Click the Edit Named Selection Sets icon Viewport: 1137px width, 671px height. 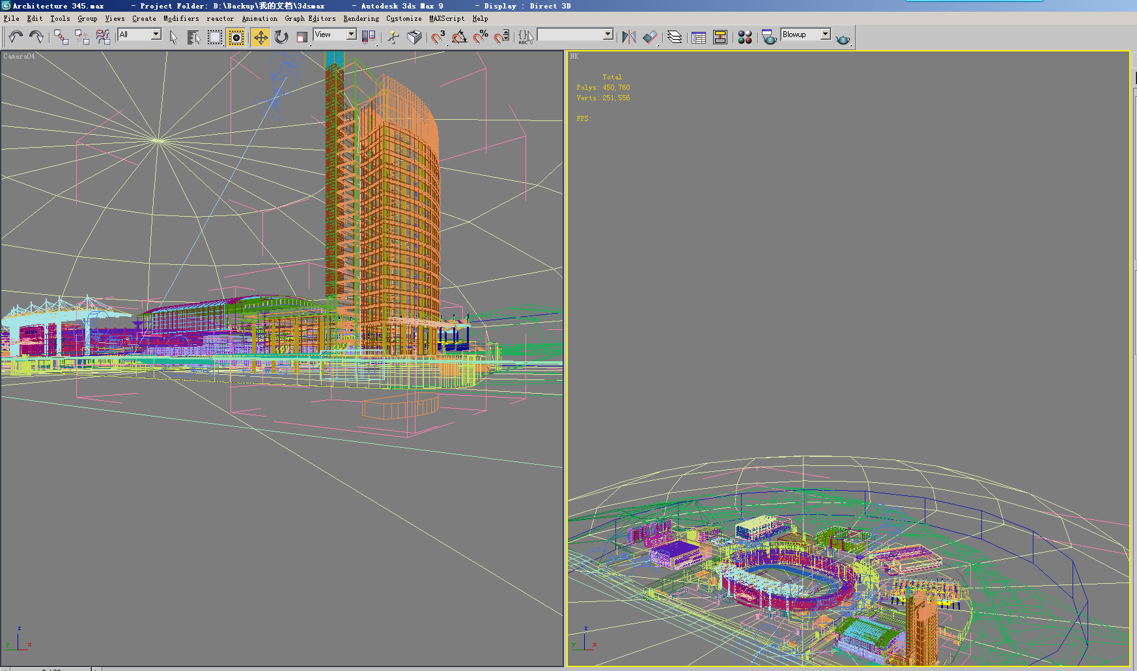pyautogui.click(x=526, y=37)
